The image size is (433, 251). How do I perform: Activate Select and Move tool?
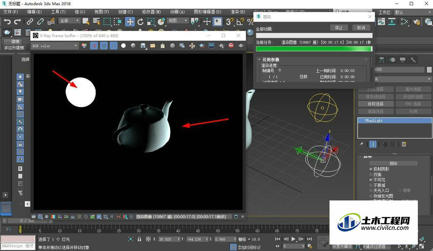130,22
